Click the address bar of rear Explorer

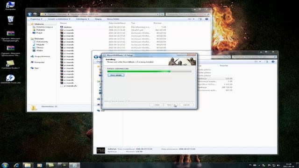tap(100, 14)
